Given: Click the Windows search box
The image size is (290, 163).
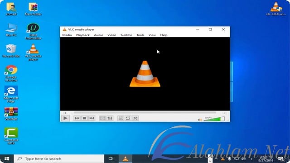Looking at the screenshot, I should [59, 158].
